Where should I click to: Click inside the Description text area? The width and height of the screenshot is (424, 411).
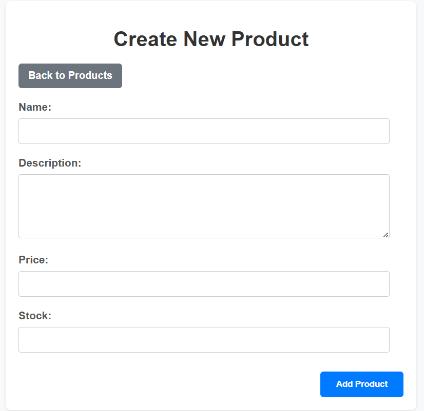point(204,206)
